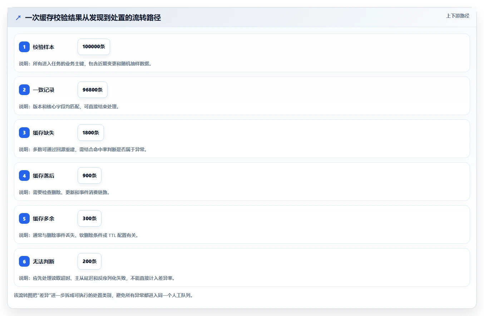Viewport: 484px width, 316px height.
Task: Click the 300条 value chip
Action: pos(89,218)
